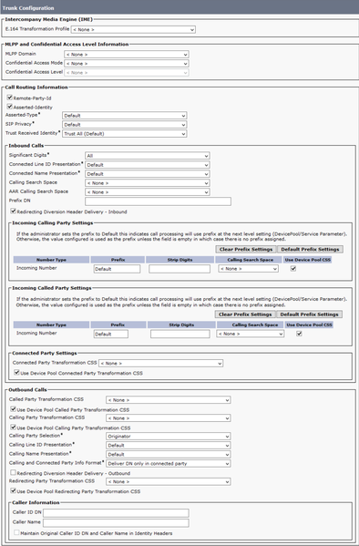Toggle Remote-Party-Id checkbox
The height and width of the screenshot is (546, 359).
(10, 98)
